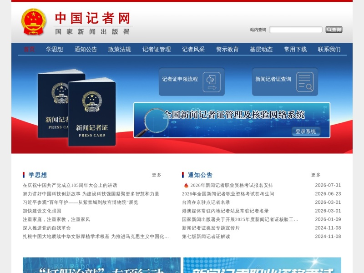364x273 pixels.
Task: Click 更多 in the 通知公告 section
Action: pyautogui.click(x=316, y=175)
